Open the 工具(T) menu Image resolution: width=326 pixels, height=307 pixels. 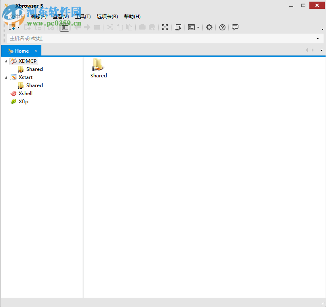coord(83,16)
